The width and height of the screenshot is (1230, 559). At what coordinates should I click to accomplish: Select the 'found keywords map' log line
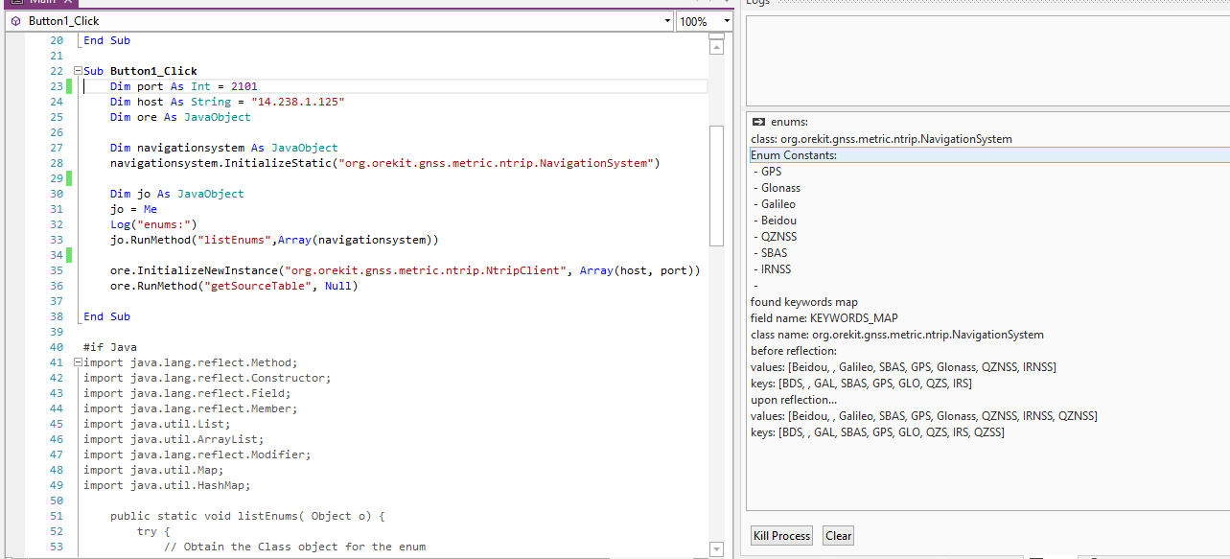coord(804,302)
